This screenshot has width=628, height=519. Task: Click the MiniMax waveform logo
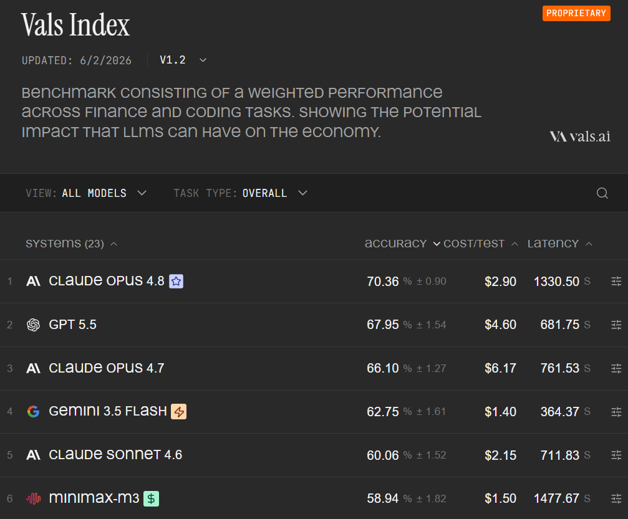(x=33, y=498)
